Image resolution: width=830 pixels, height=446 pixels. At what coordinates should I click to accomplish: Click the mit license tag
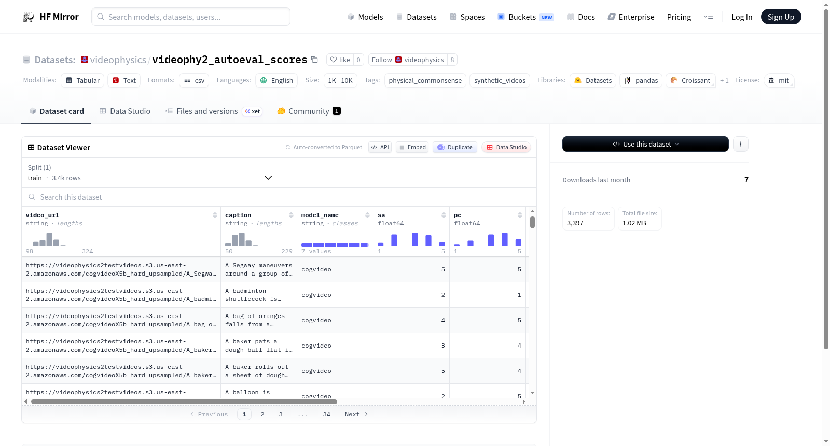tap(779, 80)
